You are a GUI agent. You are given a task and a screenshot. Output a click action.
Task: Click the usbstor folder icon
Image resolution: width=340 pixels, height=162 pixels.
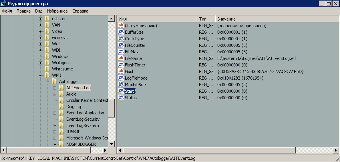pos(47,19)
